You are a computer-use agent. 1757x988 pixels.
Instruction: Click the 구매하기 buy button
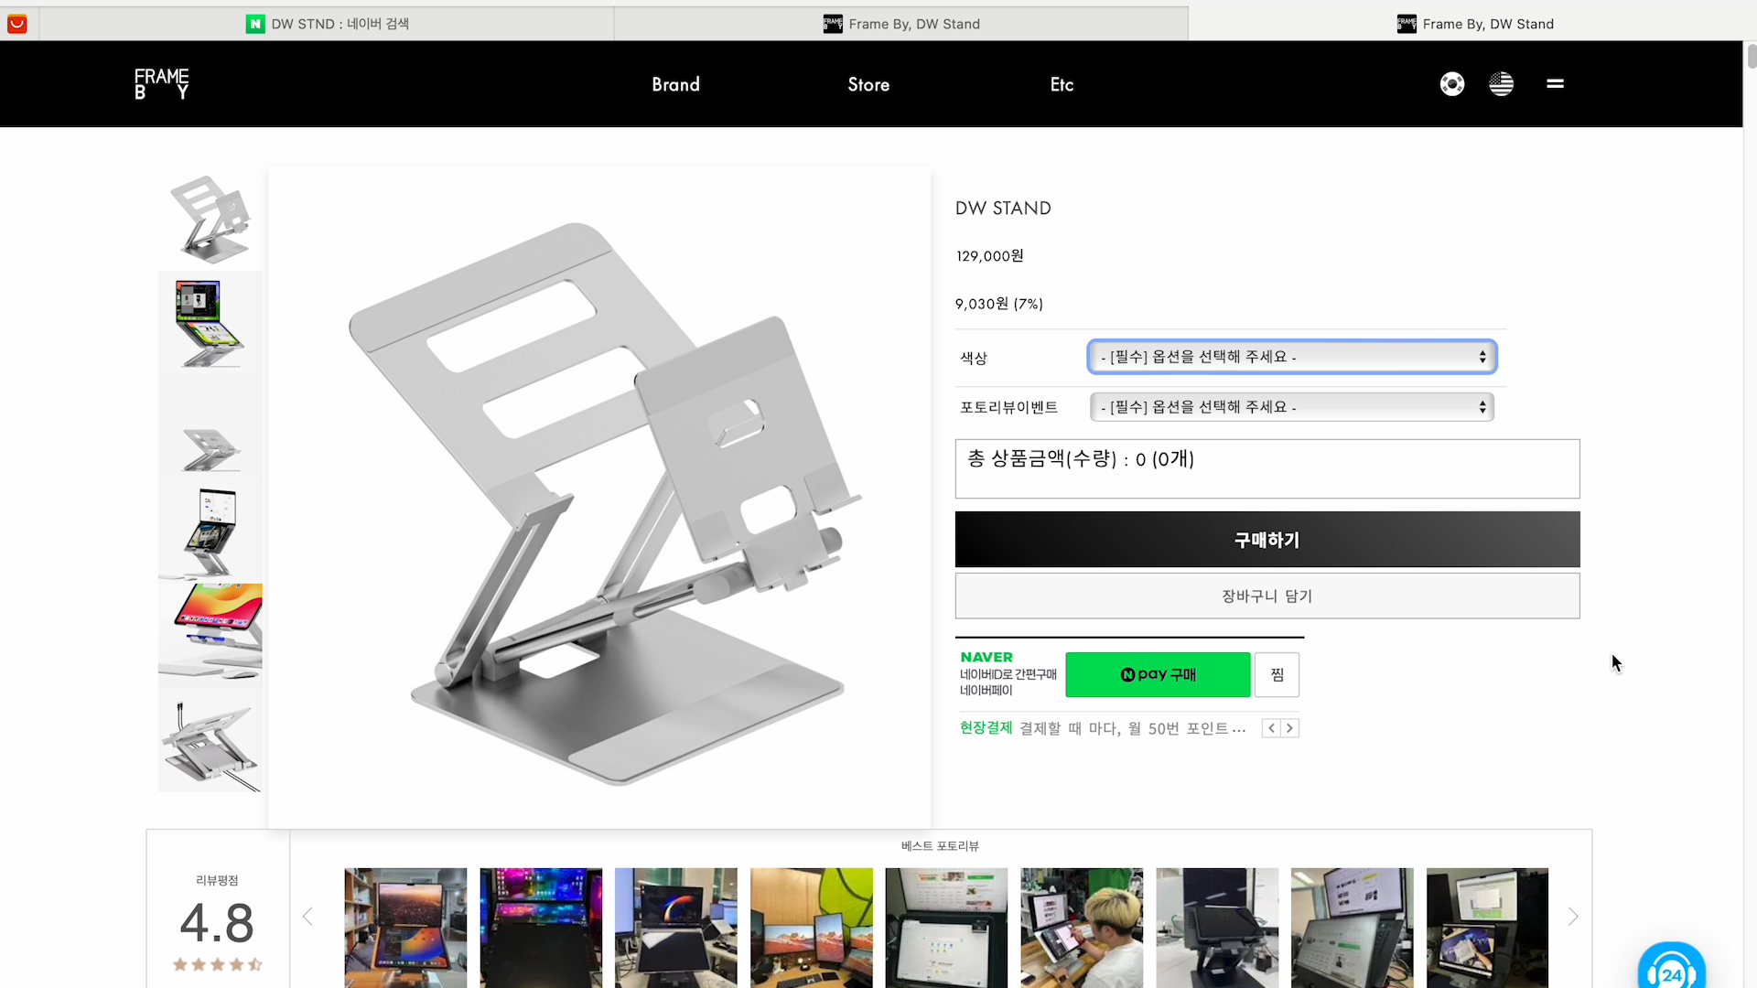pos(1267,540)
